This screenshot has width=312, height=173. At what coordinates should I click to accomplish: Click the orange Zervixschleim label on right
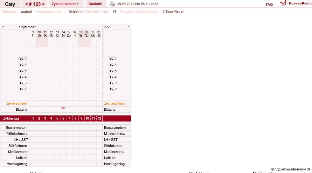114,103
